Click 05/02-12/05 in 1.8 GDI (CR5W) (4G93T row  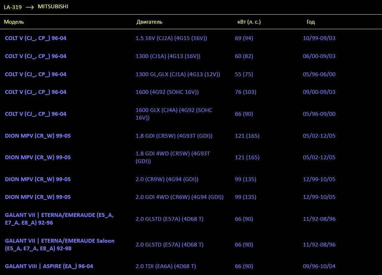click(319, 136)
